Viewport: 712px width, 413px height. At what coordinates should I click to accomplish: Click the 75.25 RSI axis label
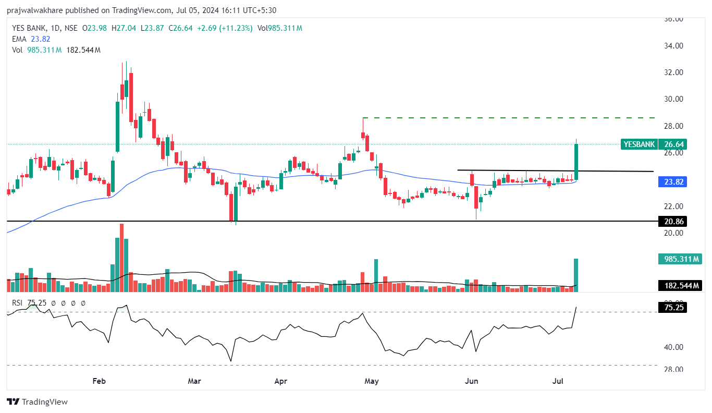[672, 308]
